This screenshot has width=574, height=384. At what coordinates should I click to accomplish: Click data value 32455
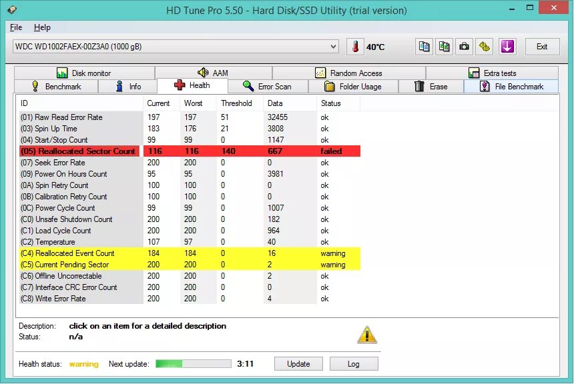click(x=278, y=117)
